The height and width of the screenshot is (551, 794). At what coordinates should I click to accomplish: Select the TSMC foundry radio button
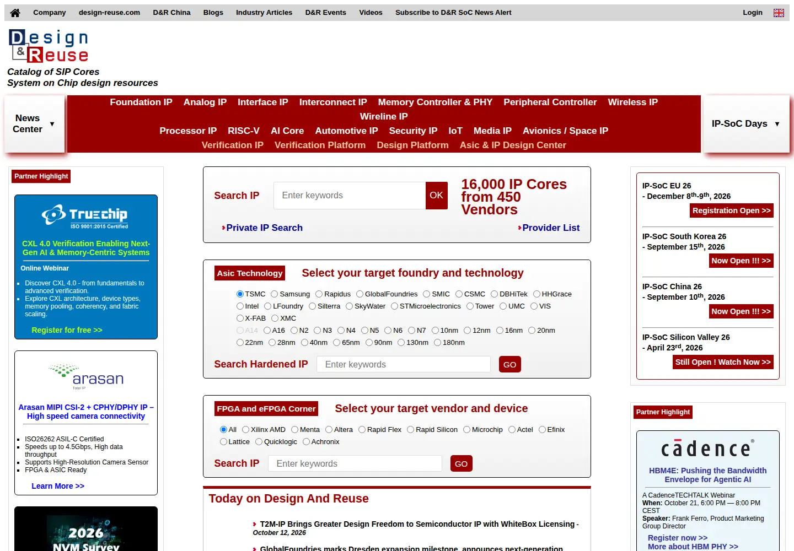point(240,294)
